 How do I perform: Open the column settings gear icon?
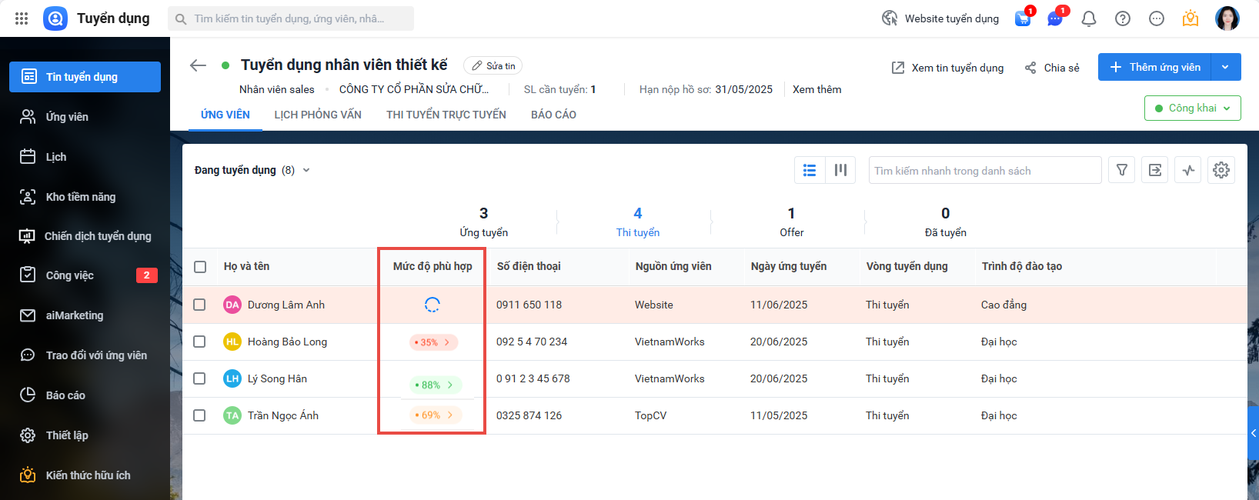coord(1221,170)
